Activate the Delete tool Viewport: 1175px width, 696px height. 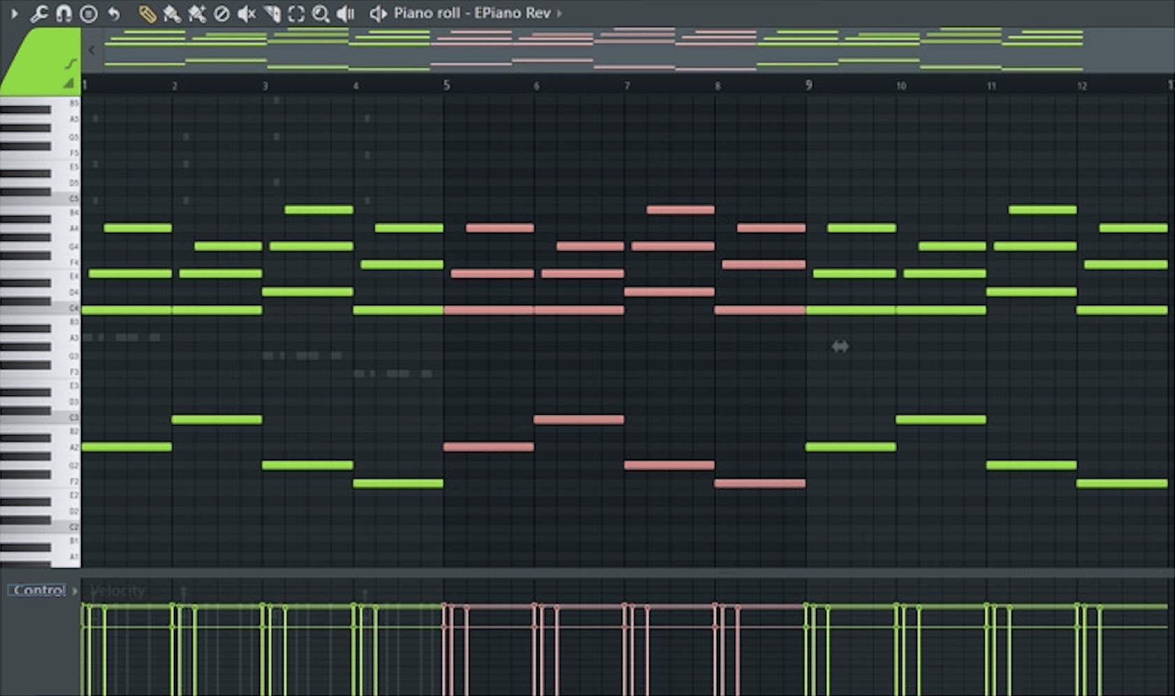[221, 13]
